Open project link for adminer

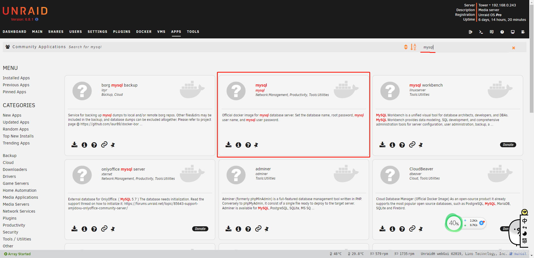coord(258,228)
